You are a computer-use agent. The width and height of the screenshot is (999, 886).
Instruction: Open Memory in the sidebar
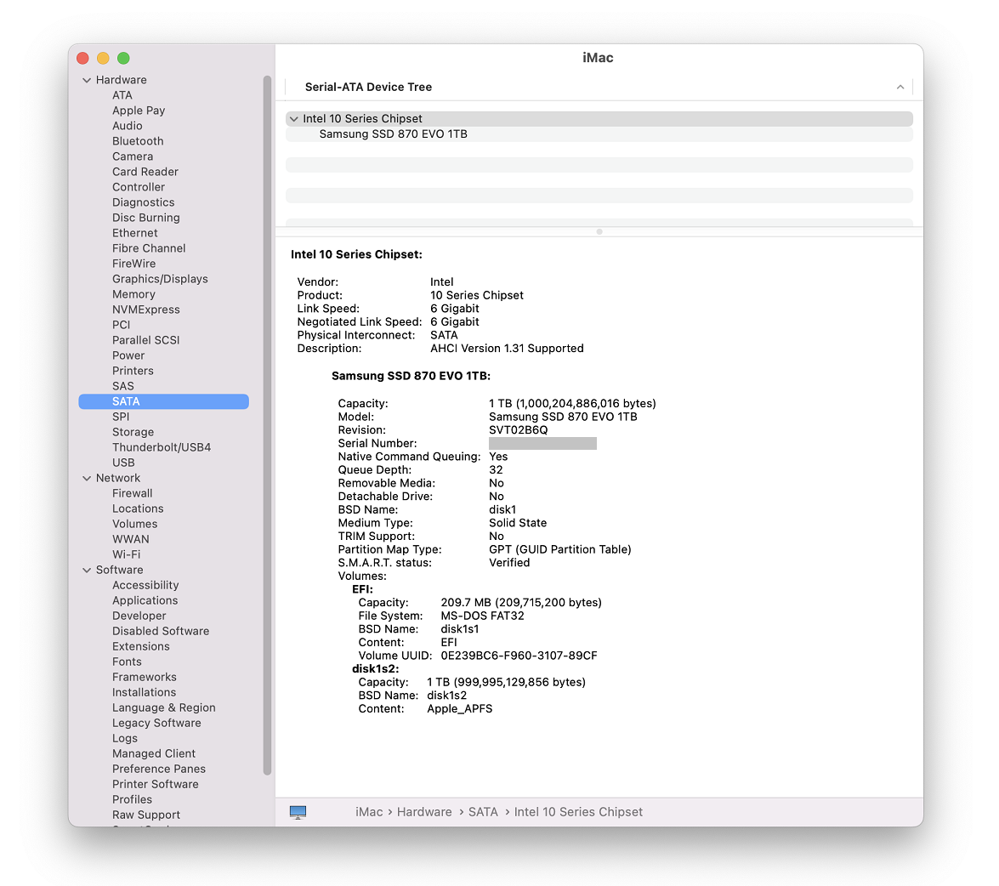133,294
